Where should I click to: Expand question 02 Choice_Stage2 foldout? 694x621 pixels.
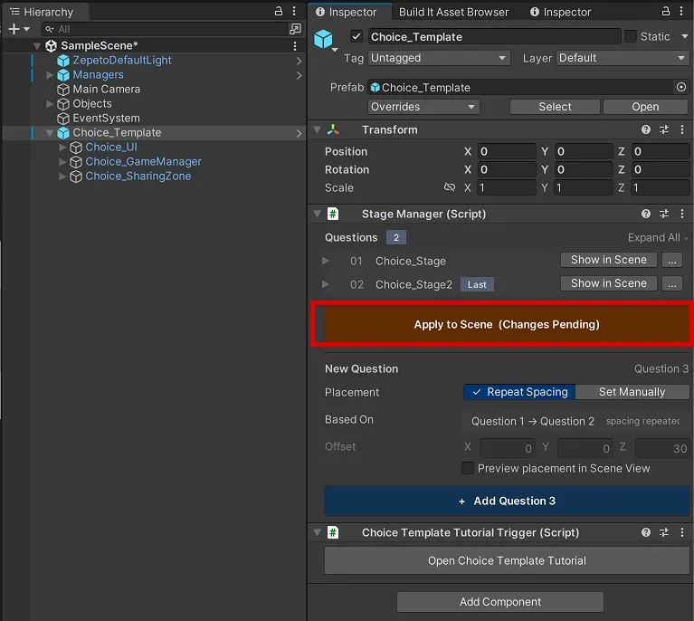[326, 284]
